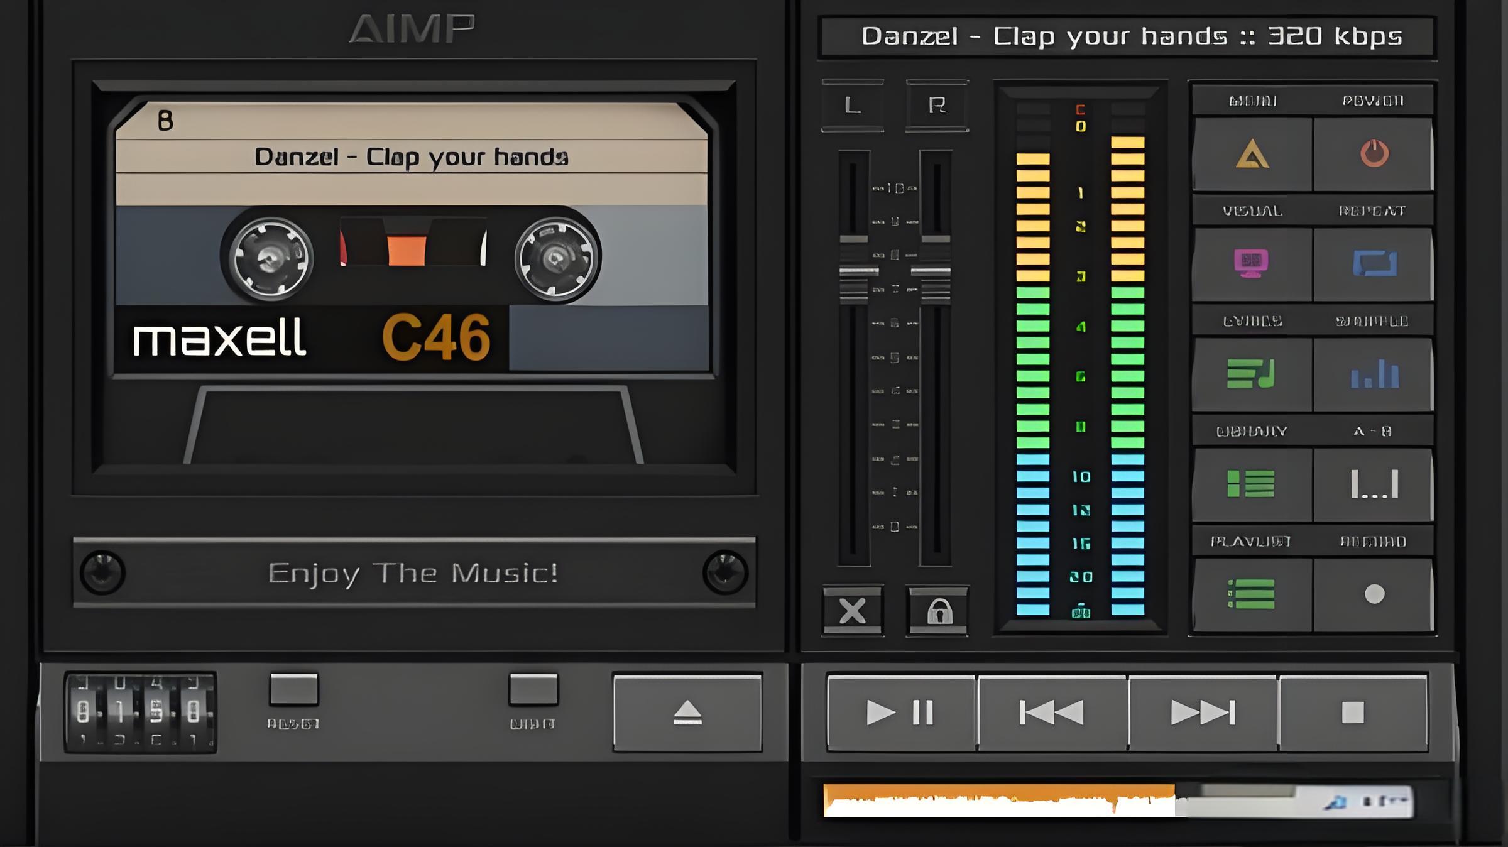Toggle the A-B loop marker button
Viewport: 1508px width, 847px height.
[x=1374, y=484]
